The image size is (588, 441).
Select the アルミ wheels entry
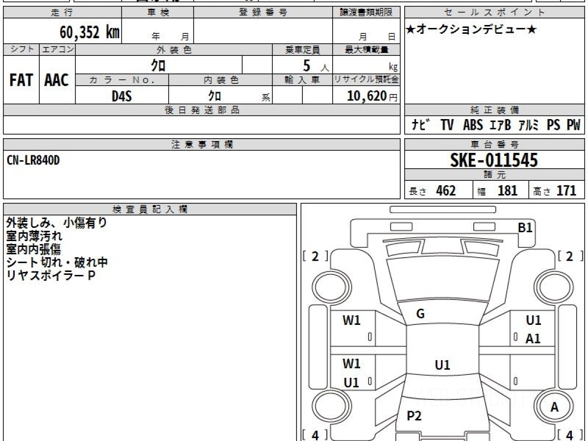pyautogui.click(x=529, y=125)
